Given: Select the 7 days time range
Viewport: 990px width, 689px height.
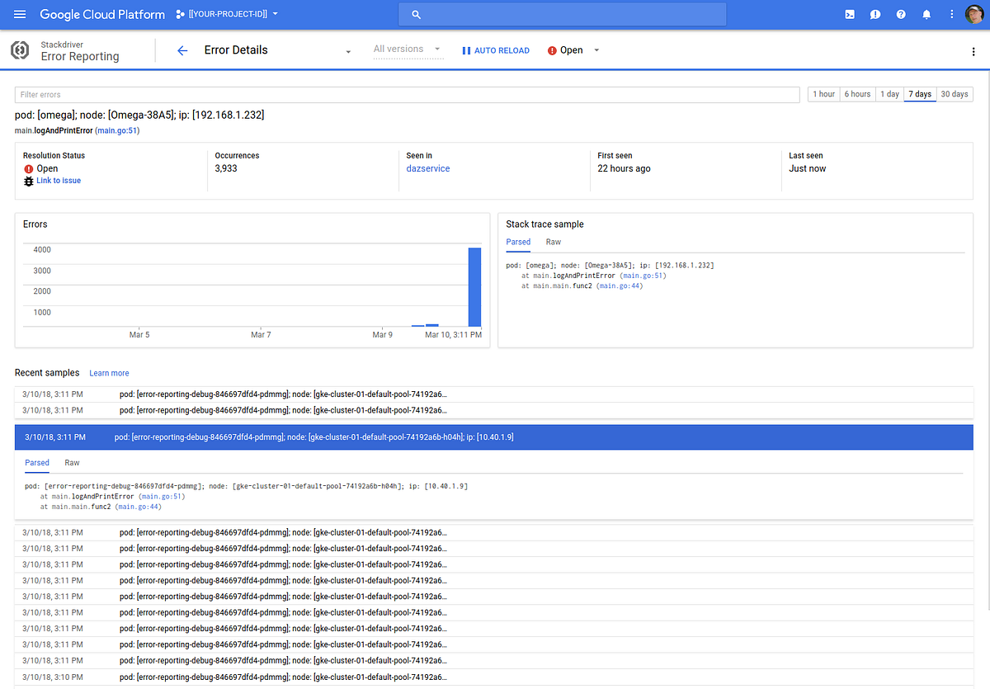Looking at the screenshot, I should point(919,94).
